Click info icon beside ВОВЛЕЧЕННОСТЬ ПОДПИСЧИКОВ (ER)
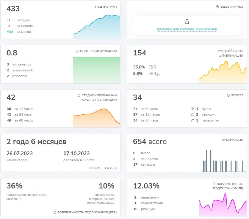This screenshot has width=249, height=219. [x=214, y=184]
